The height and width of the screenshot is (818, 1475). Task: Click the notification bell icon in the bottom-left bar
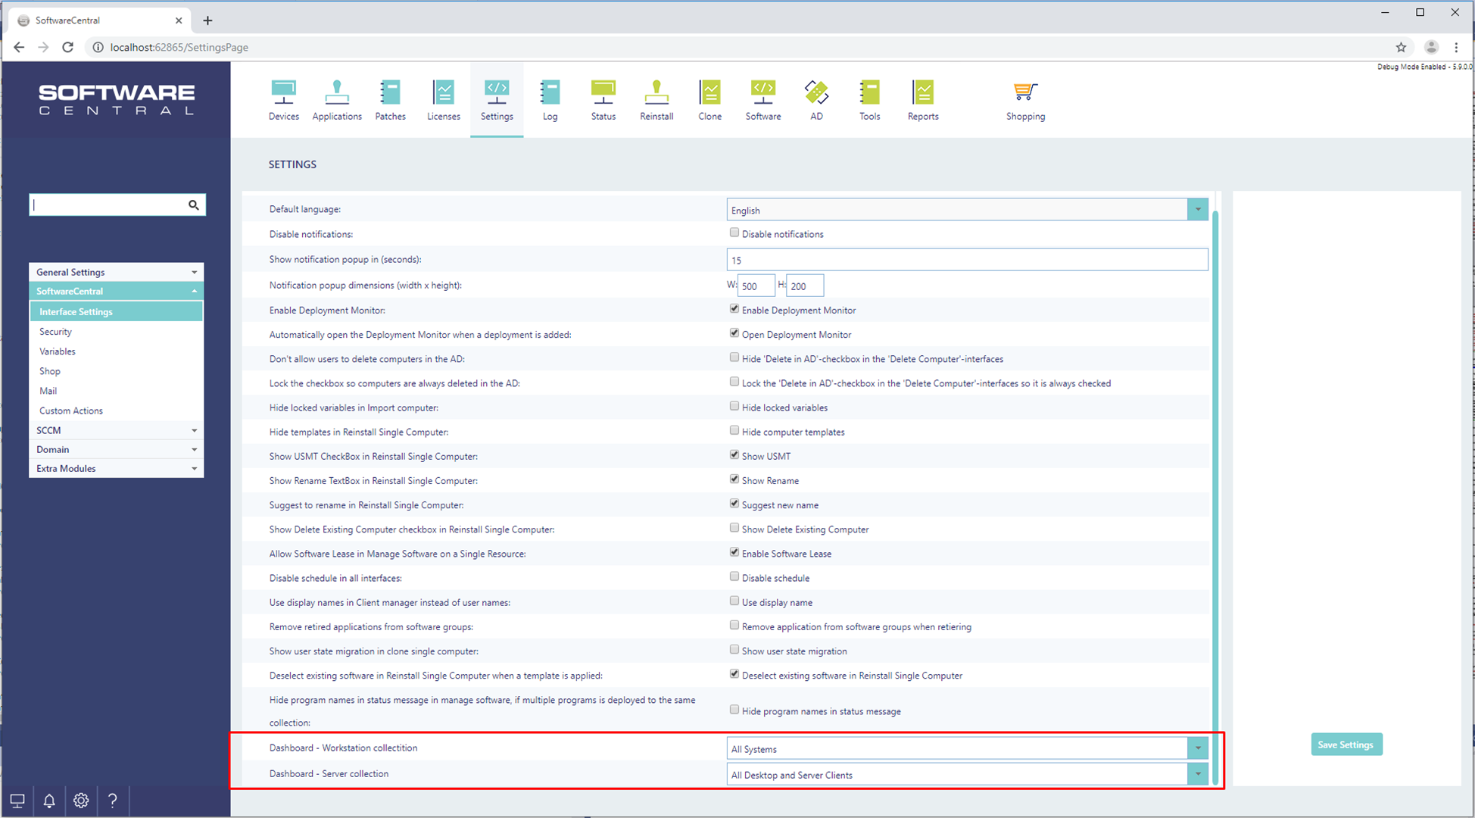tap(49, 801)
